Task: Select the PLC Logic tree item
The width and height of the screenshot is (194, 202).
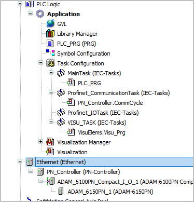Action: coord(48,4)
